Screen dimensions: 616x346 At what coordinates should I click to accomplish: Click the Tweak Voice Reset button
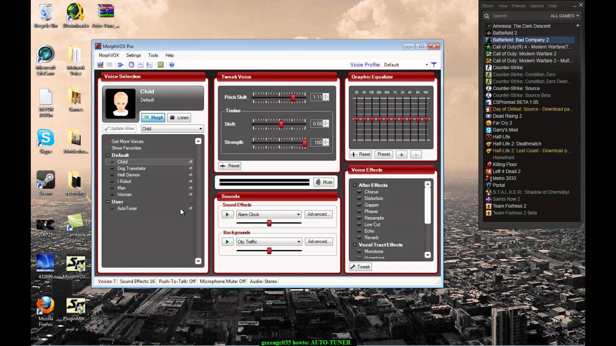tap(230, 166)
